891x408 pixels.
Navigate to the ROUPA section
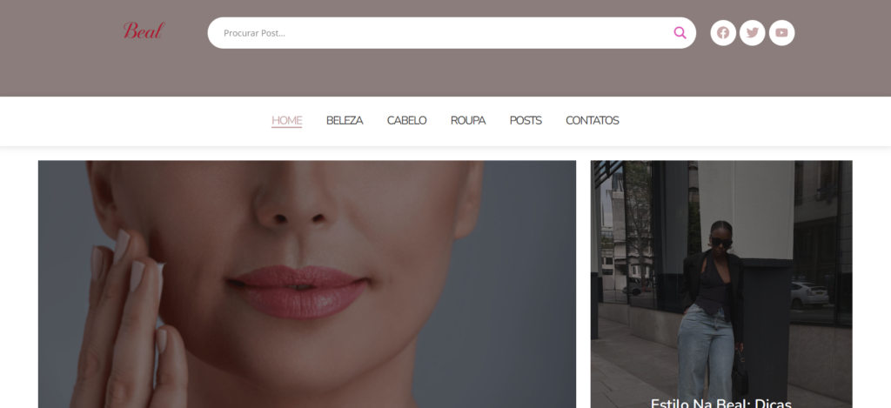467,120
